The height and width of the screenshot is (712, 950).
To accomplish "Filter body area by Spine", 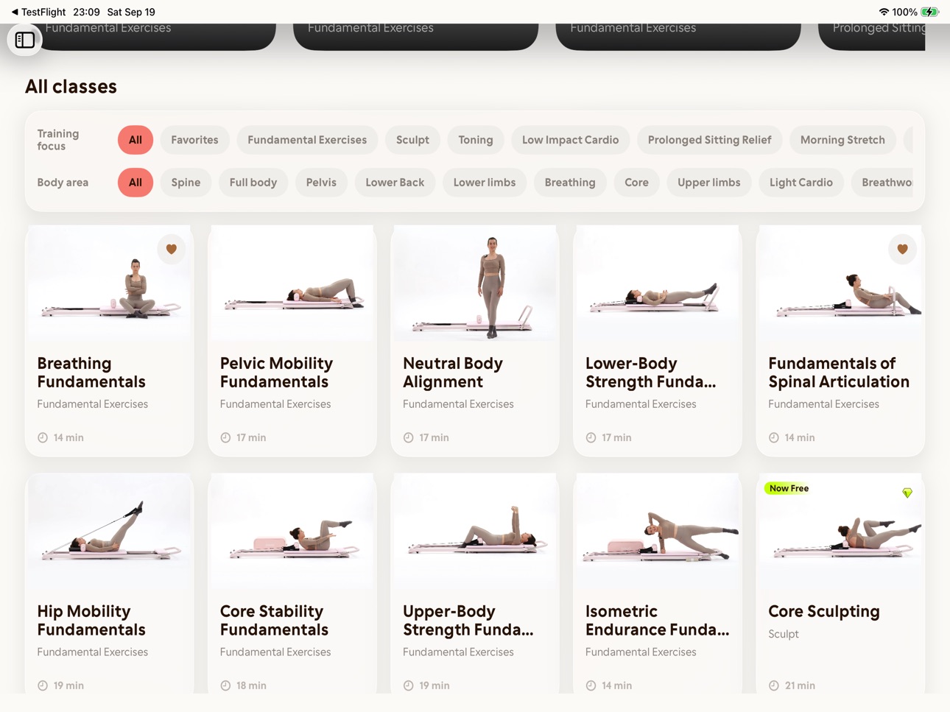I will click(186, 183).
